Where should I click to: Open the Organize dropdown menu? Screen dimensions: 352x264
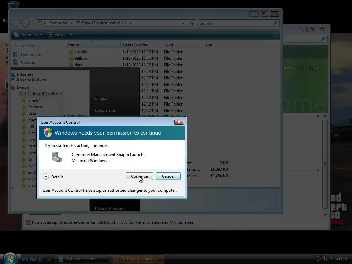[28, 35]
